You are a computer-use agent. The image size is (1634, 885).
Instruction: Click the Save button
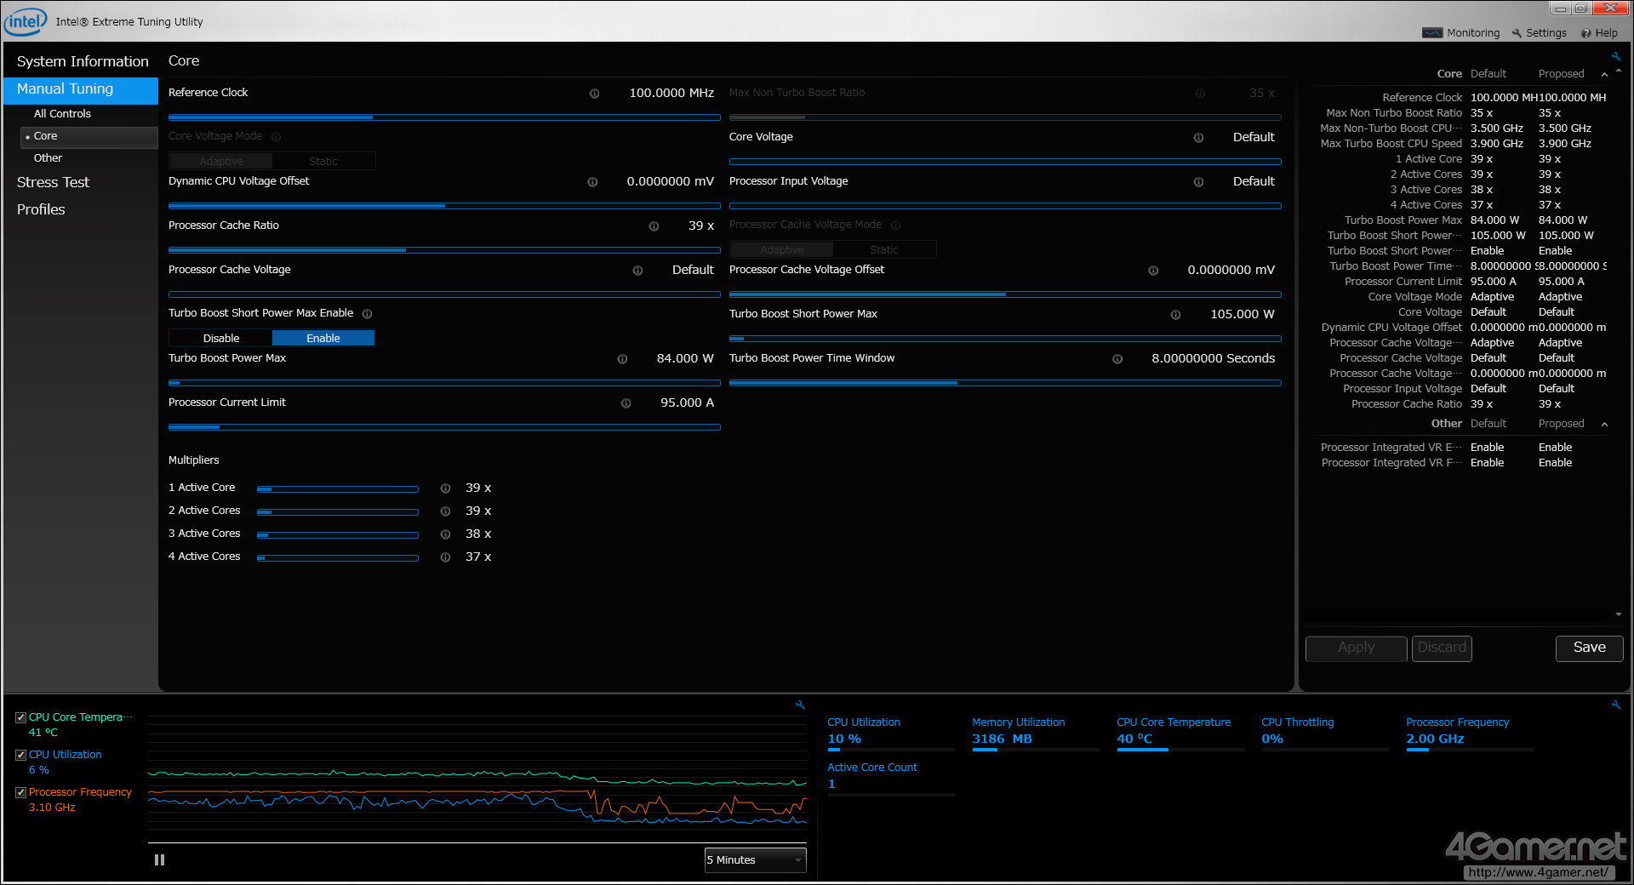point(1589,648)
